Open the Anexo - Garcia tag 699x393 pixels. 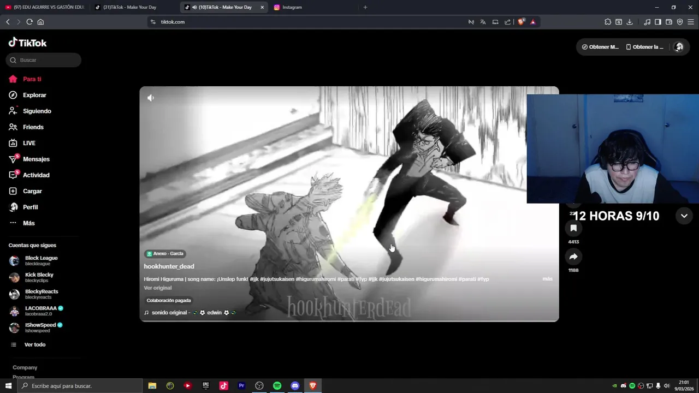coord(165,253)
